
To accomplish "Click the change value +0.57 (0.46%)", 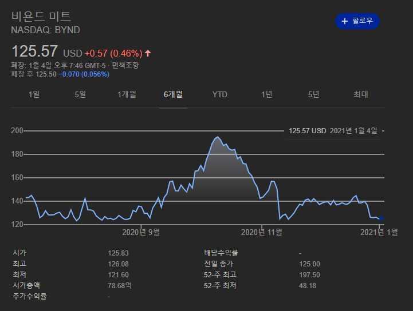I will pyautogui.click(x=113, y=53).
